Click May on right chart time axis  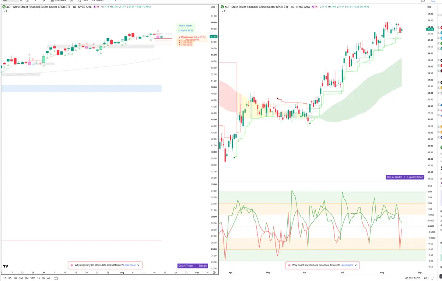pos(268,273)
